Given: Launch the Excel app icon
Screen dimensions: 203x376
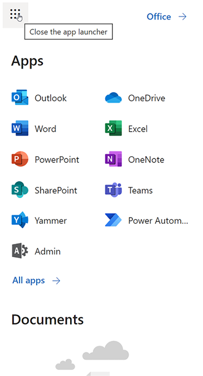Looking at the screenshot, I should pyautogui.click(x=113, y=128).
